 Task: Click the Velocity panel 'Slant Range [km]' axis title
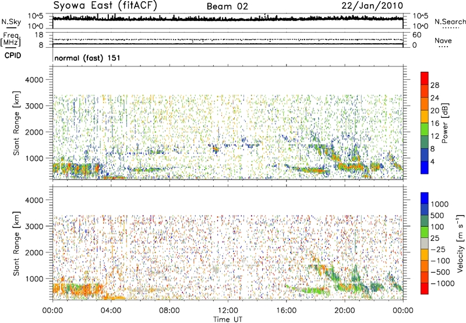coord(16,244)
